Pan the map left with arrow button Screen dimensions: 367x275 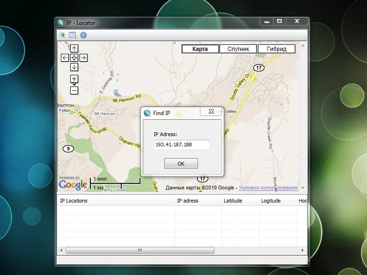65,58
